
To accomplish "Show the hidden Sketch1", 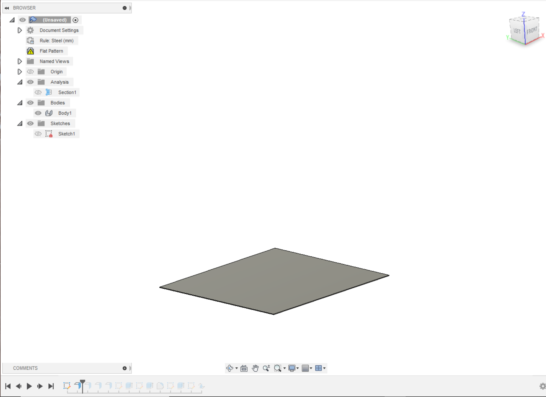I will pyautogui.click(x=38, y=134).
